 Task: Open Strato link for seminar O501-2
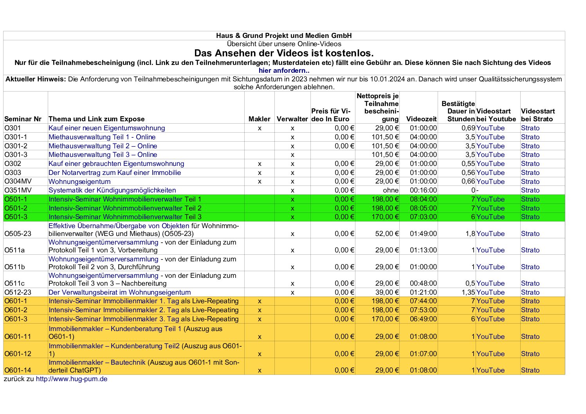(530, 208)
